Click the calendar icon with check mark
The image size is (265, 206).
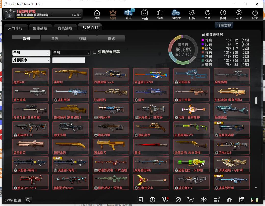click(242, 200)
